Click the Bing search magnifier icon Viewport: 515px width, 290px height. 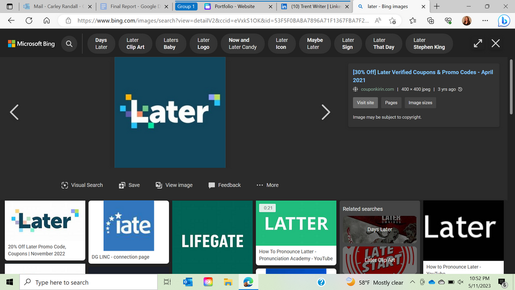(69, 44)
